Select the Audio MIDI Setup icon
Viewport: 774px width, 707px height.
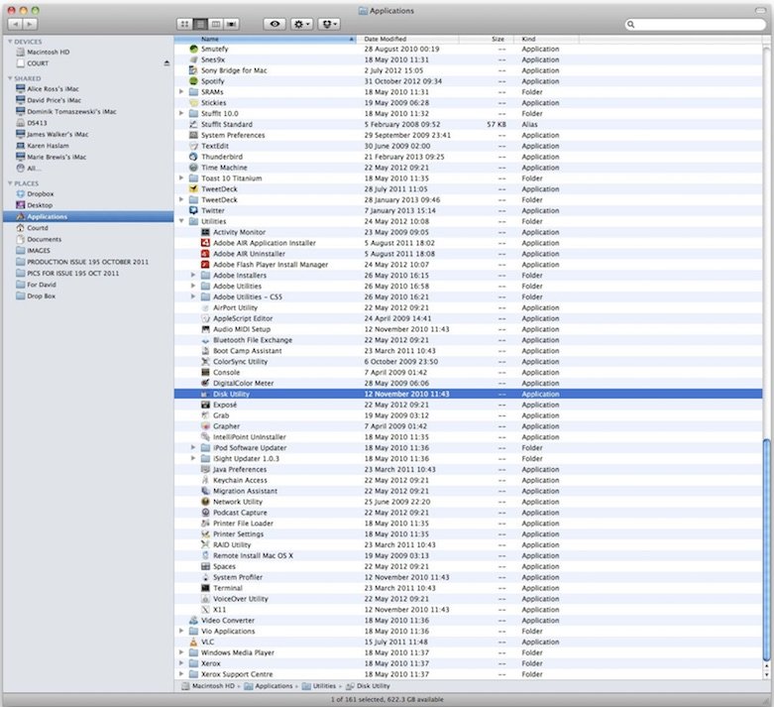click(205, 329)
